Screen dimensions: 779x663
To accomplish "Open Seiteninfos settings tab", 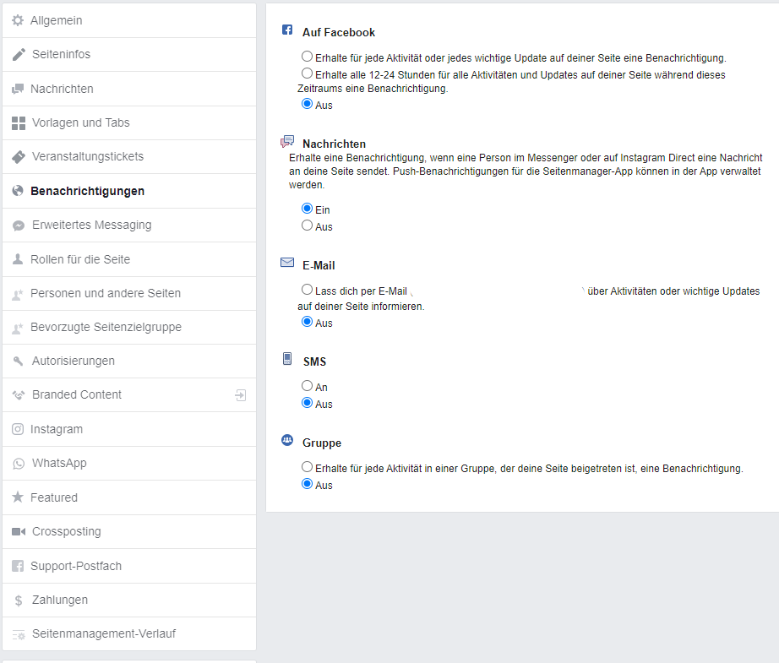I will pos(129,55).
